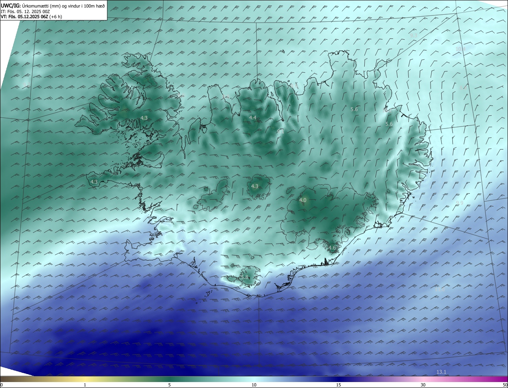This screenshot has height=388, width=508.
Task: Click the 10.4 value label over the sea
Action: (x=460, y=49)
